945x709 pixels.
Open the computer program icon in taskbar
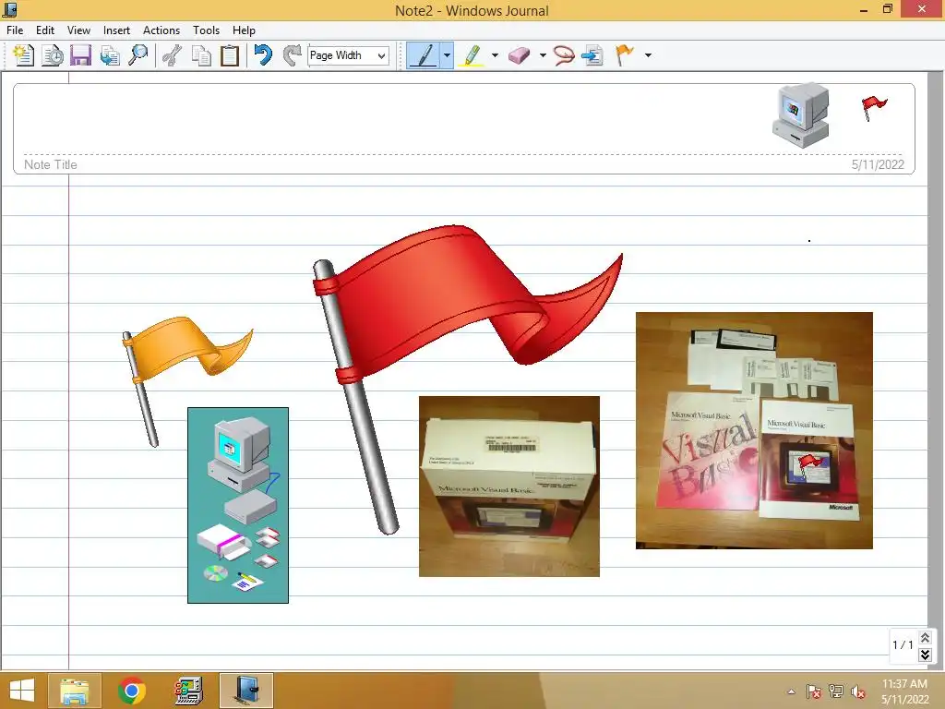tap(188, 691)
